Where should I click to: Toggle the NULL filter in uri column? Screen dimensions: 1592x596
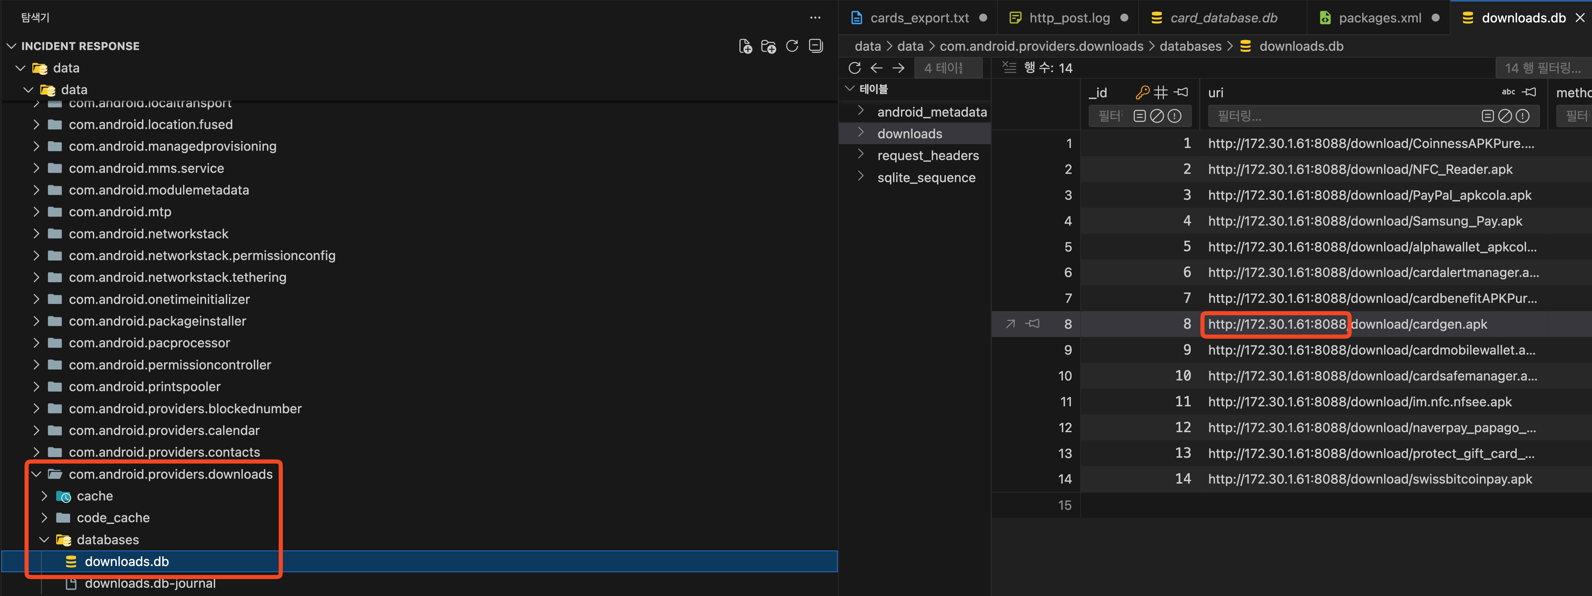point(1505,116)
